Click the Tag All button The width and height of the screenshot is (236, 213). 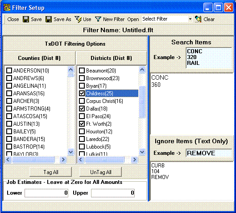51,172
